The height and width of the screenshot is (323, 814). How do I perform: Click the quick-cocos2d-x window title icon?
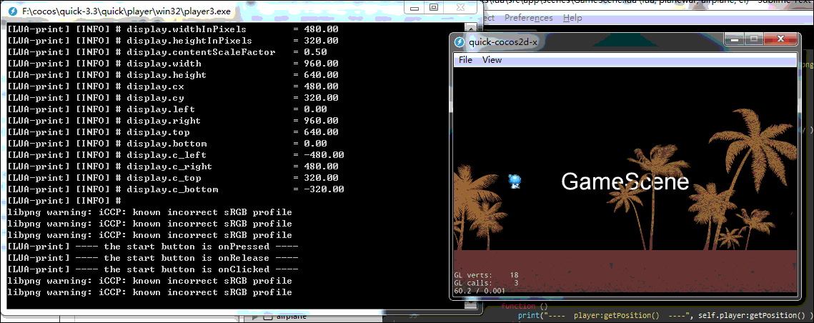coord(459,42)
